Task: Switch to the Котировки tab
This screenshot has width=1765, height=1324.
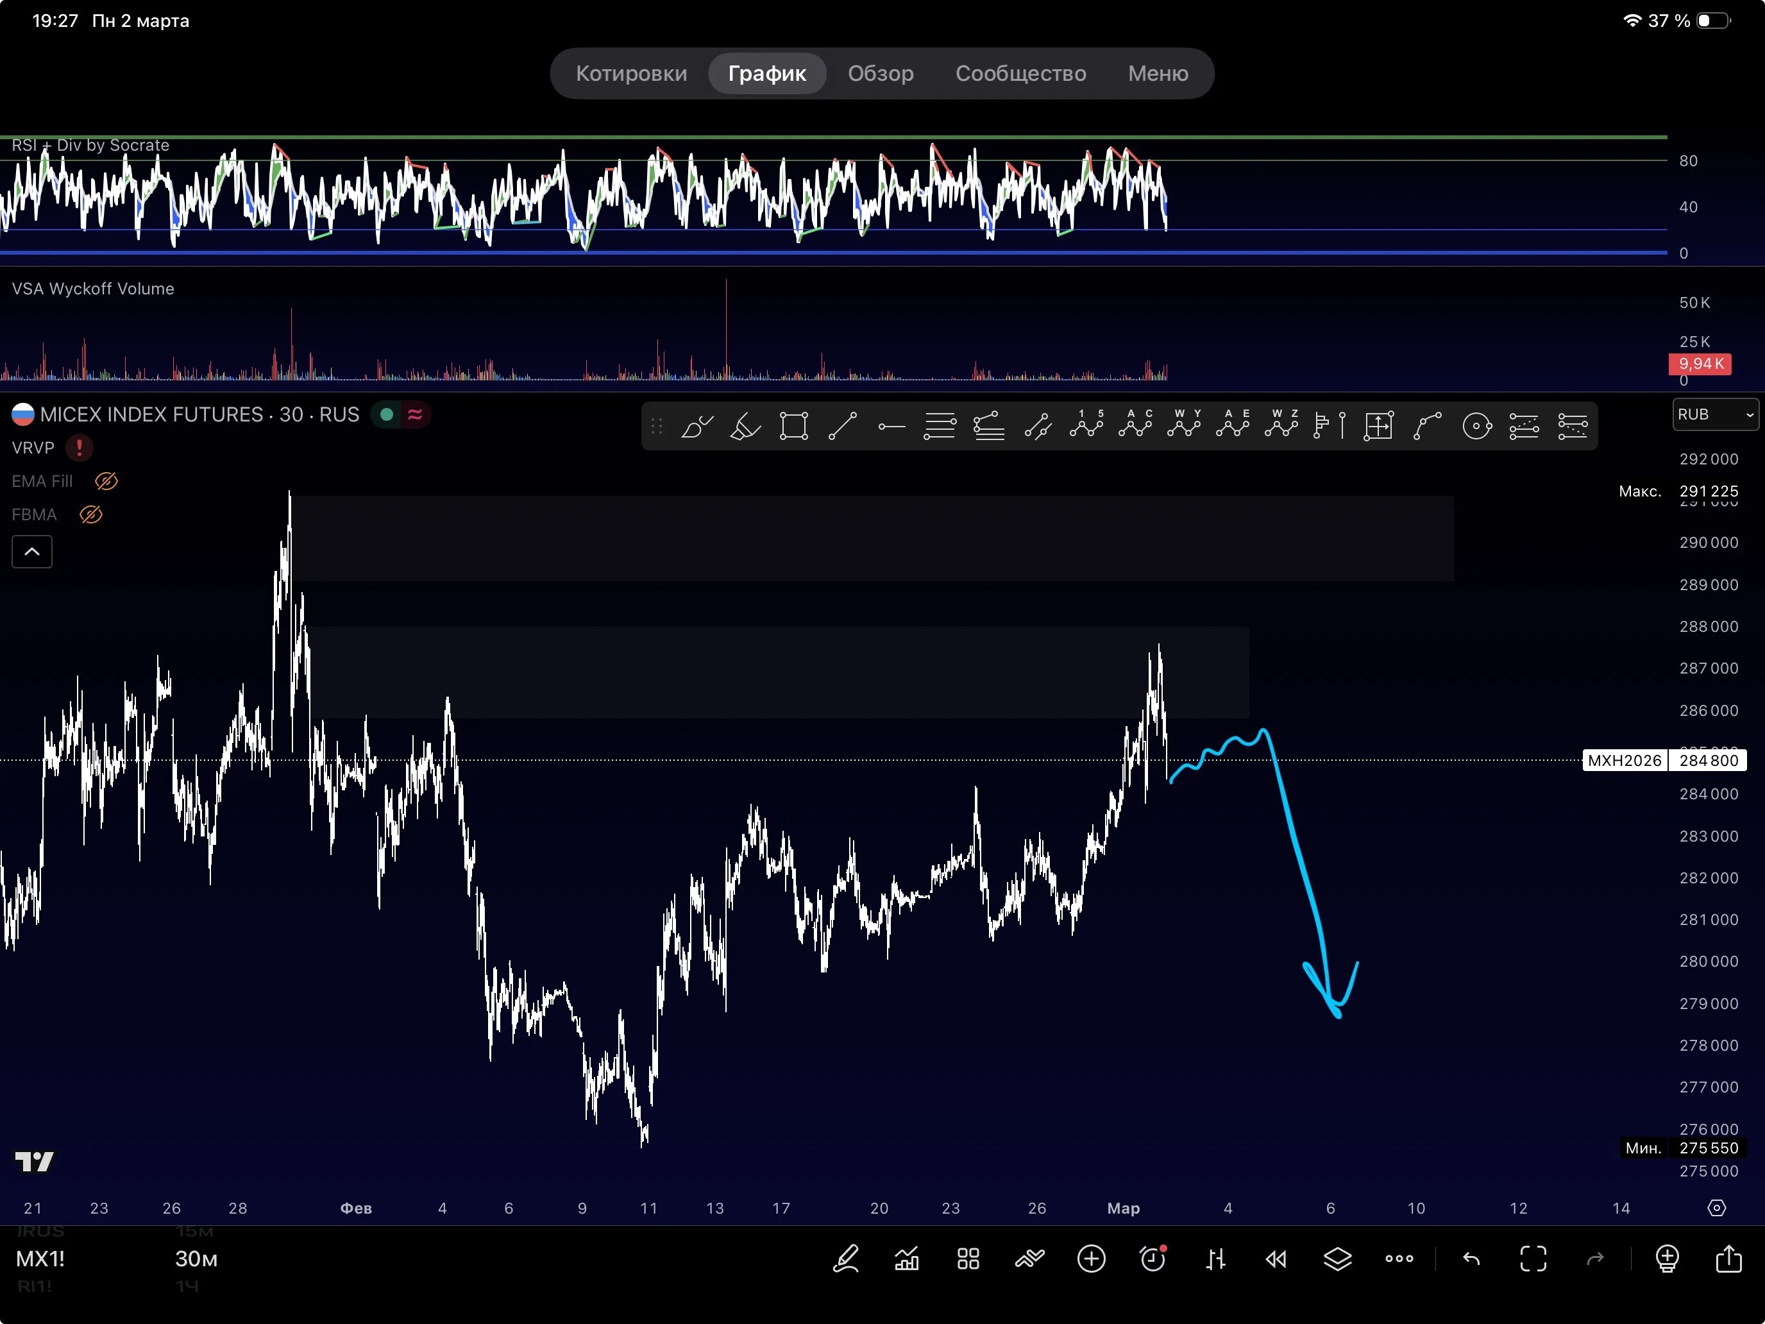Action: (x=631, y=73)
